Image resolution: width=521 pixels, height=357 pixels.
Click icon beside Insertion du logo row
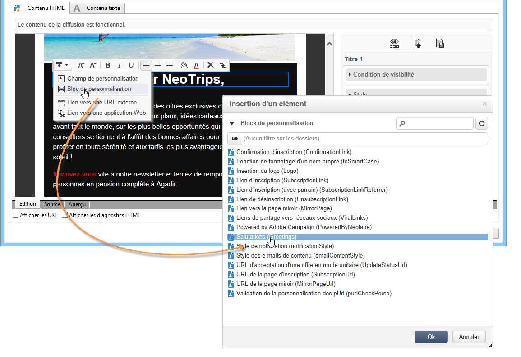[231, 171]
